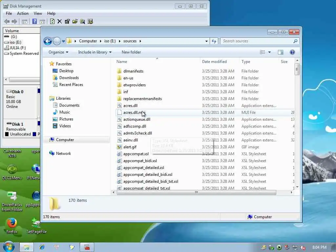Click the blue Help icon in Explorer
Image resolution: width=336 pixels, height=252 pixels.
[x=292, y=52]
